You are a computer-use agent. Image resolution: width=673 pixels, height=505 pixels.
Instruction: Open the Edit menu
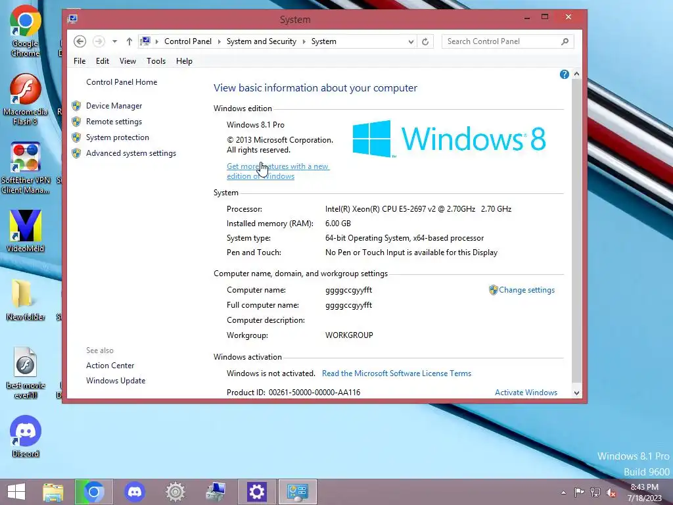click(102, 61)
